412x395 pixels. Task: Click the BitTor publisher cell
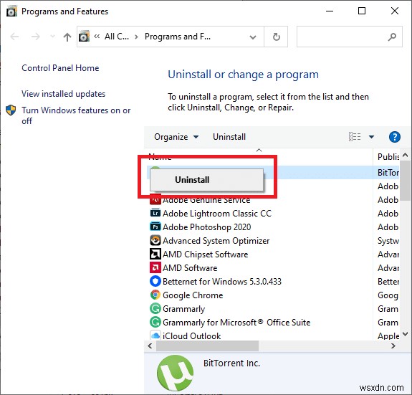tap(388, 173)
